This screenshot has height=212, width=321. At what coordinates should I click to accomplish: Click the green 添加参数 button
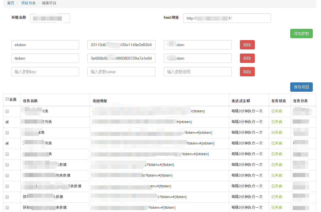(x=301, y=34)
